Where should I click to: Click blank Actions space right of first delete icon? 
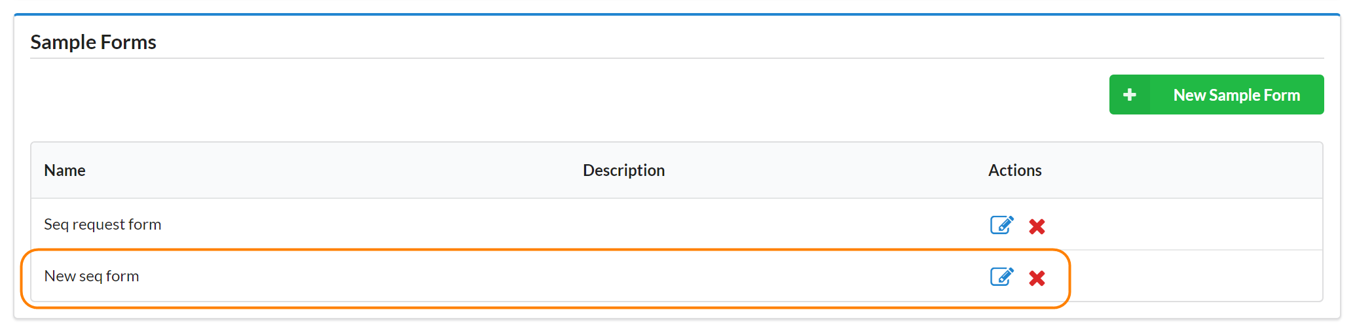click(x=1179, y=225)
